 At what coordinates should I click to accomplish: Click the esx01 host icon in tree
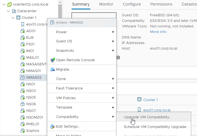pyautogui.click(x=23, y=24)
